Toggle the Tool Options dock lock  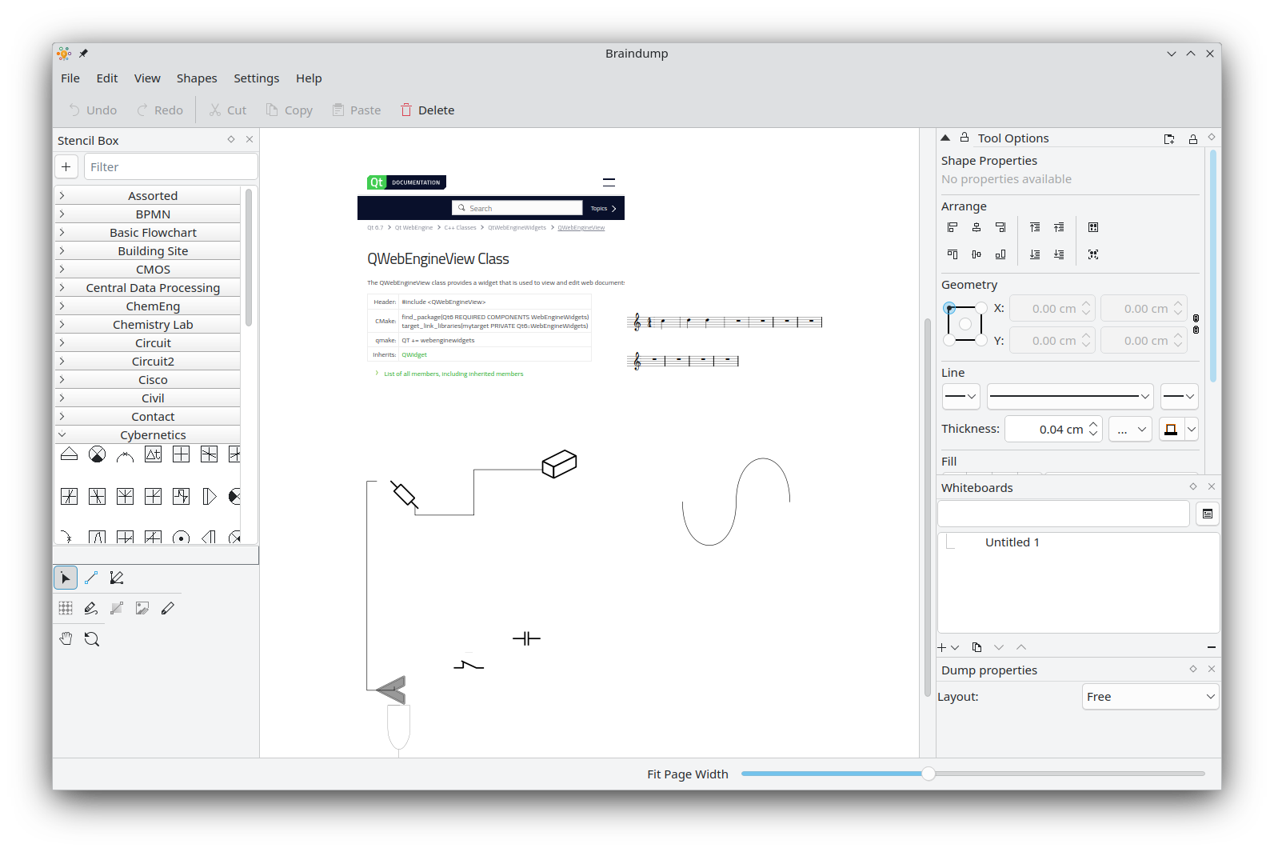pyautogui.click(x=1192, y=138)
